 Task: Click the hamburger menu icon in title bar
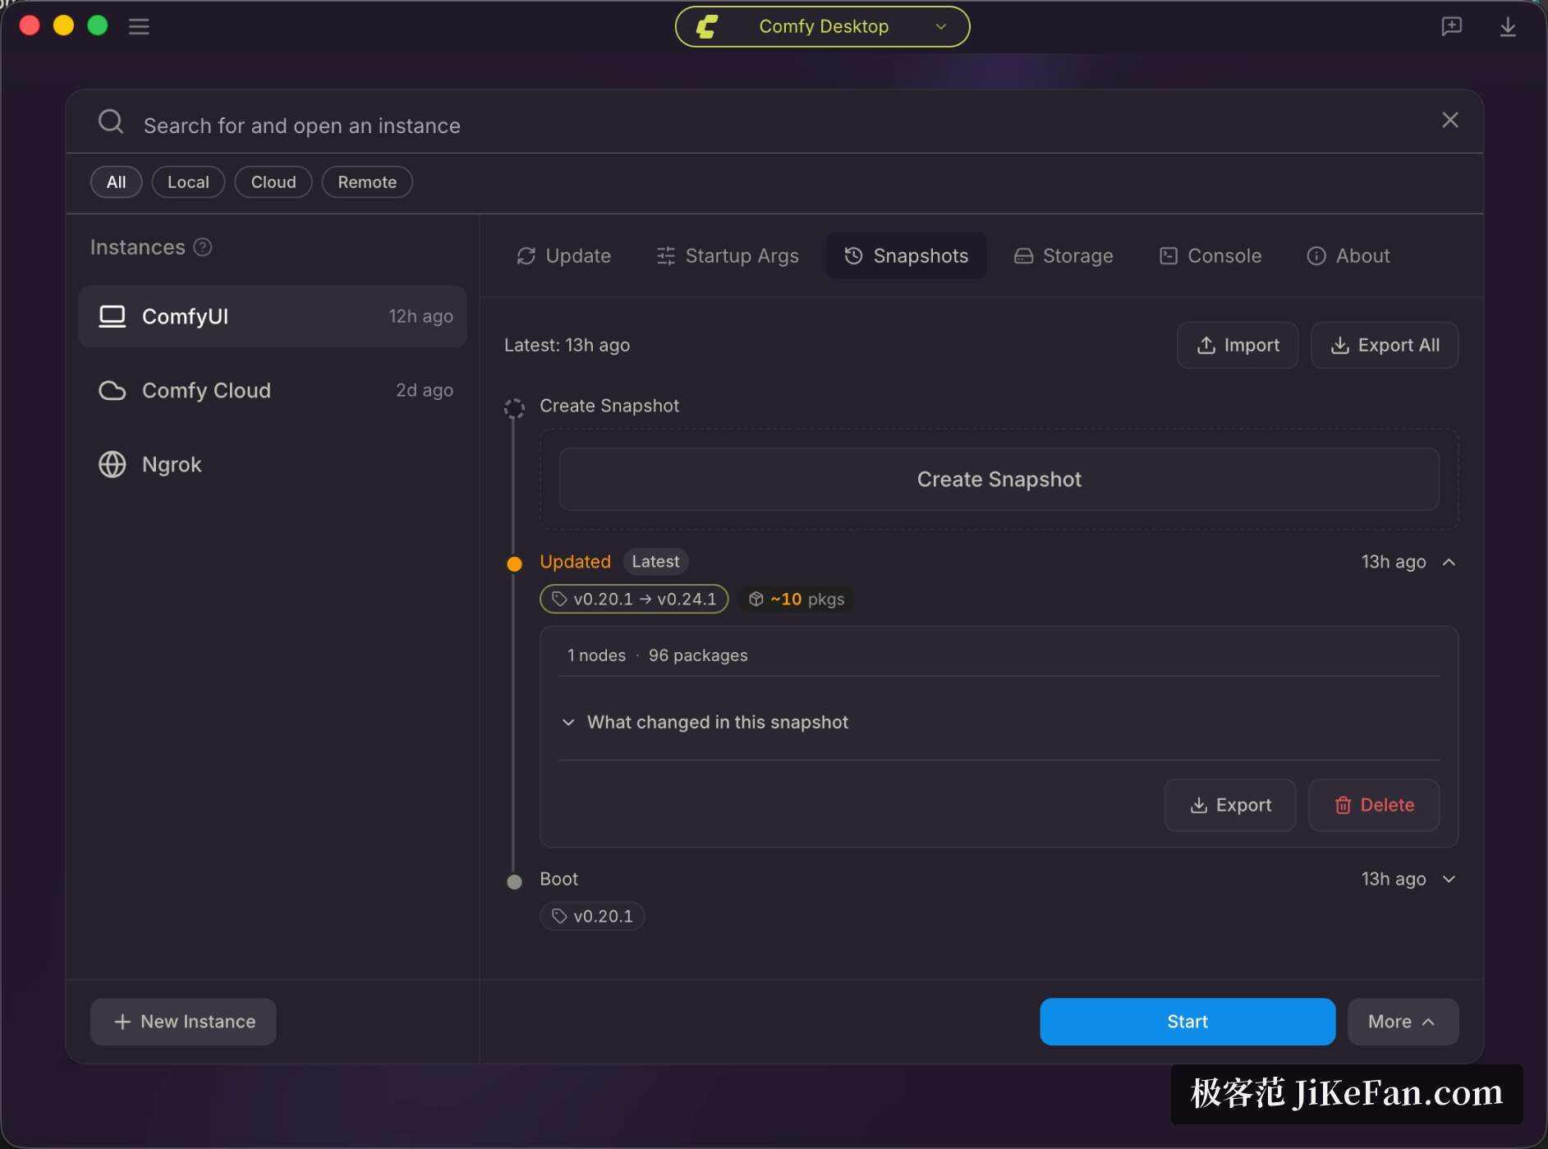click(x=139, y=26)
